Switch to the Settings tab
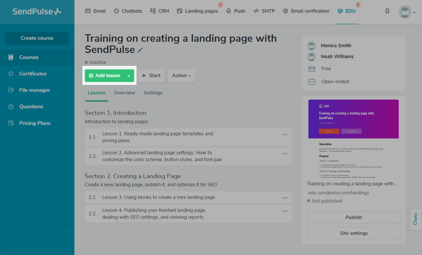422x255 pixels. point(153,93)
